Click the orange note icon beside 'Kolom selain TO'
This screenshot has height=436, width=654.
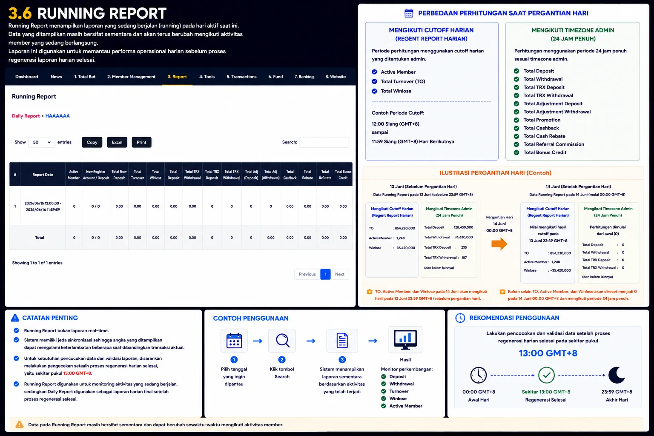pos(502,292)
